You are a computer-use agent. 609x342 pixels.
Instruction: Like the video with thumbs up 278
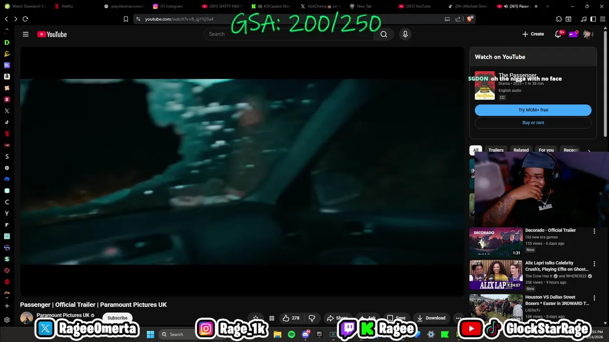coord(291,318)
